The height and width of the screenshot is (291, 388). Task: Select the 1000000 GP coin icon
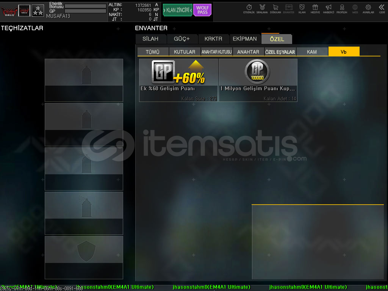tap(257, 72)
